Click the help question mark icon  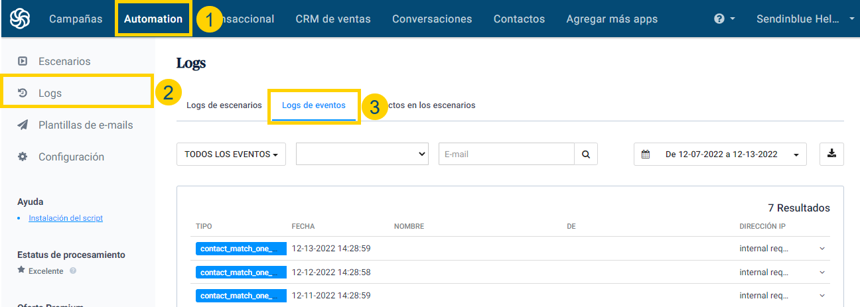coord(719,19)
